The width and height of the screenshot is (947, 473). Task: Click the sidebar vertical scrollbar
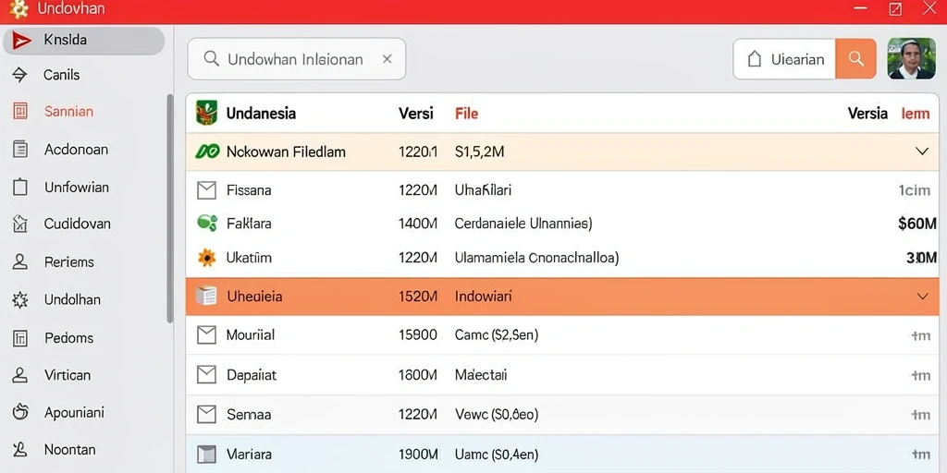(x=170, y=208)
